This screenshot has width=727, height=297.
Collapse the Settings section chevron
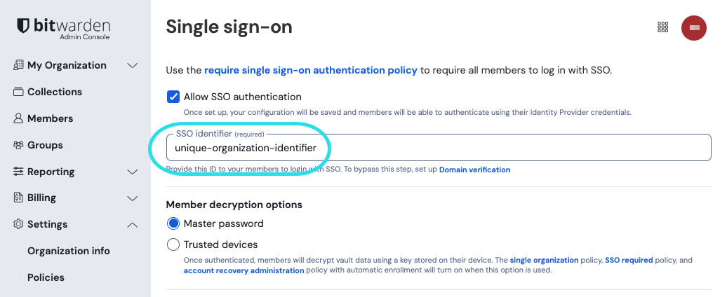click(132, 225)
